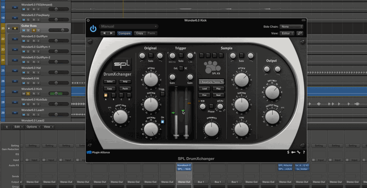Screen dimensions: 367x188
Task: Select settings slot A
Action: [x=105, y=95]
